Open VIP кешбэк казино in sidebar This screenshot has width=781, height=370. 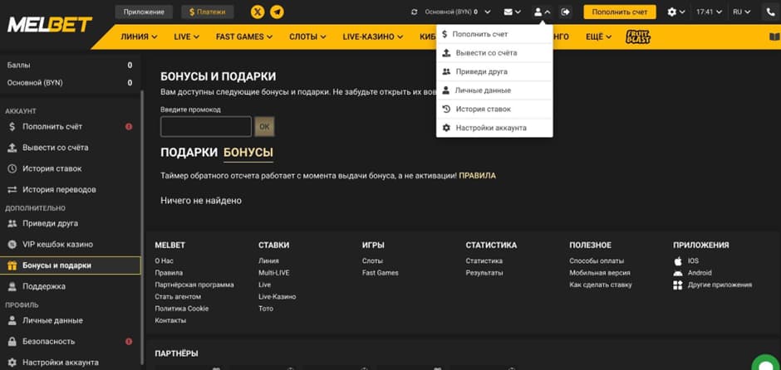tap(71, 245)
